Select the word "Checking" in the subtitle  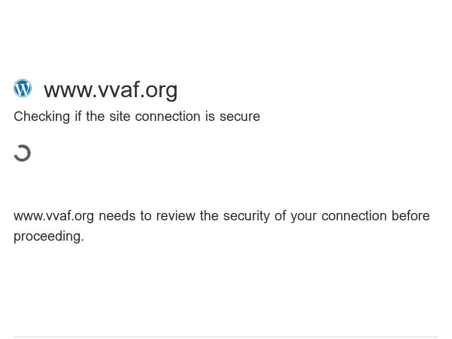point(42,117)
